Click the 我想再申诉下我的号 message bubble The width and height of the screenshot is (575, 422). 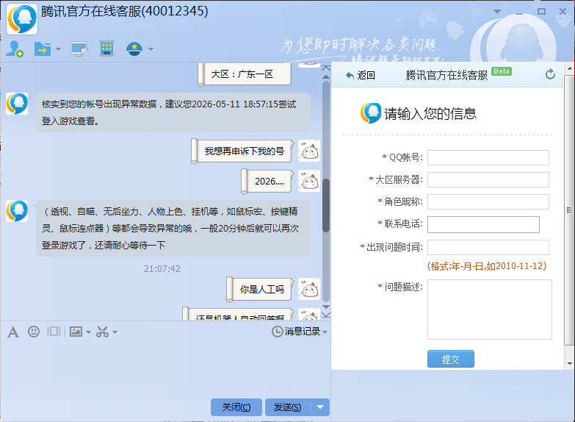tap(244, 151)
